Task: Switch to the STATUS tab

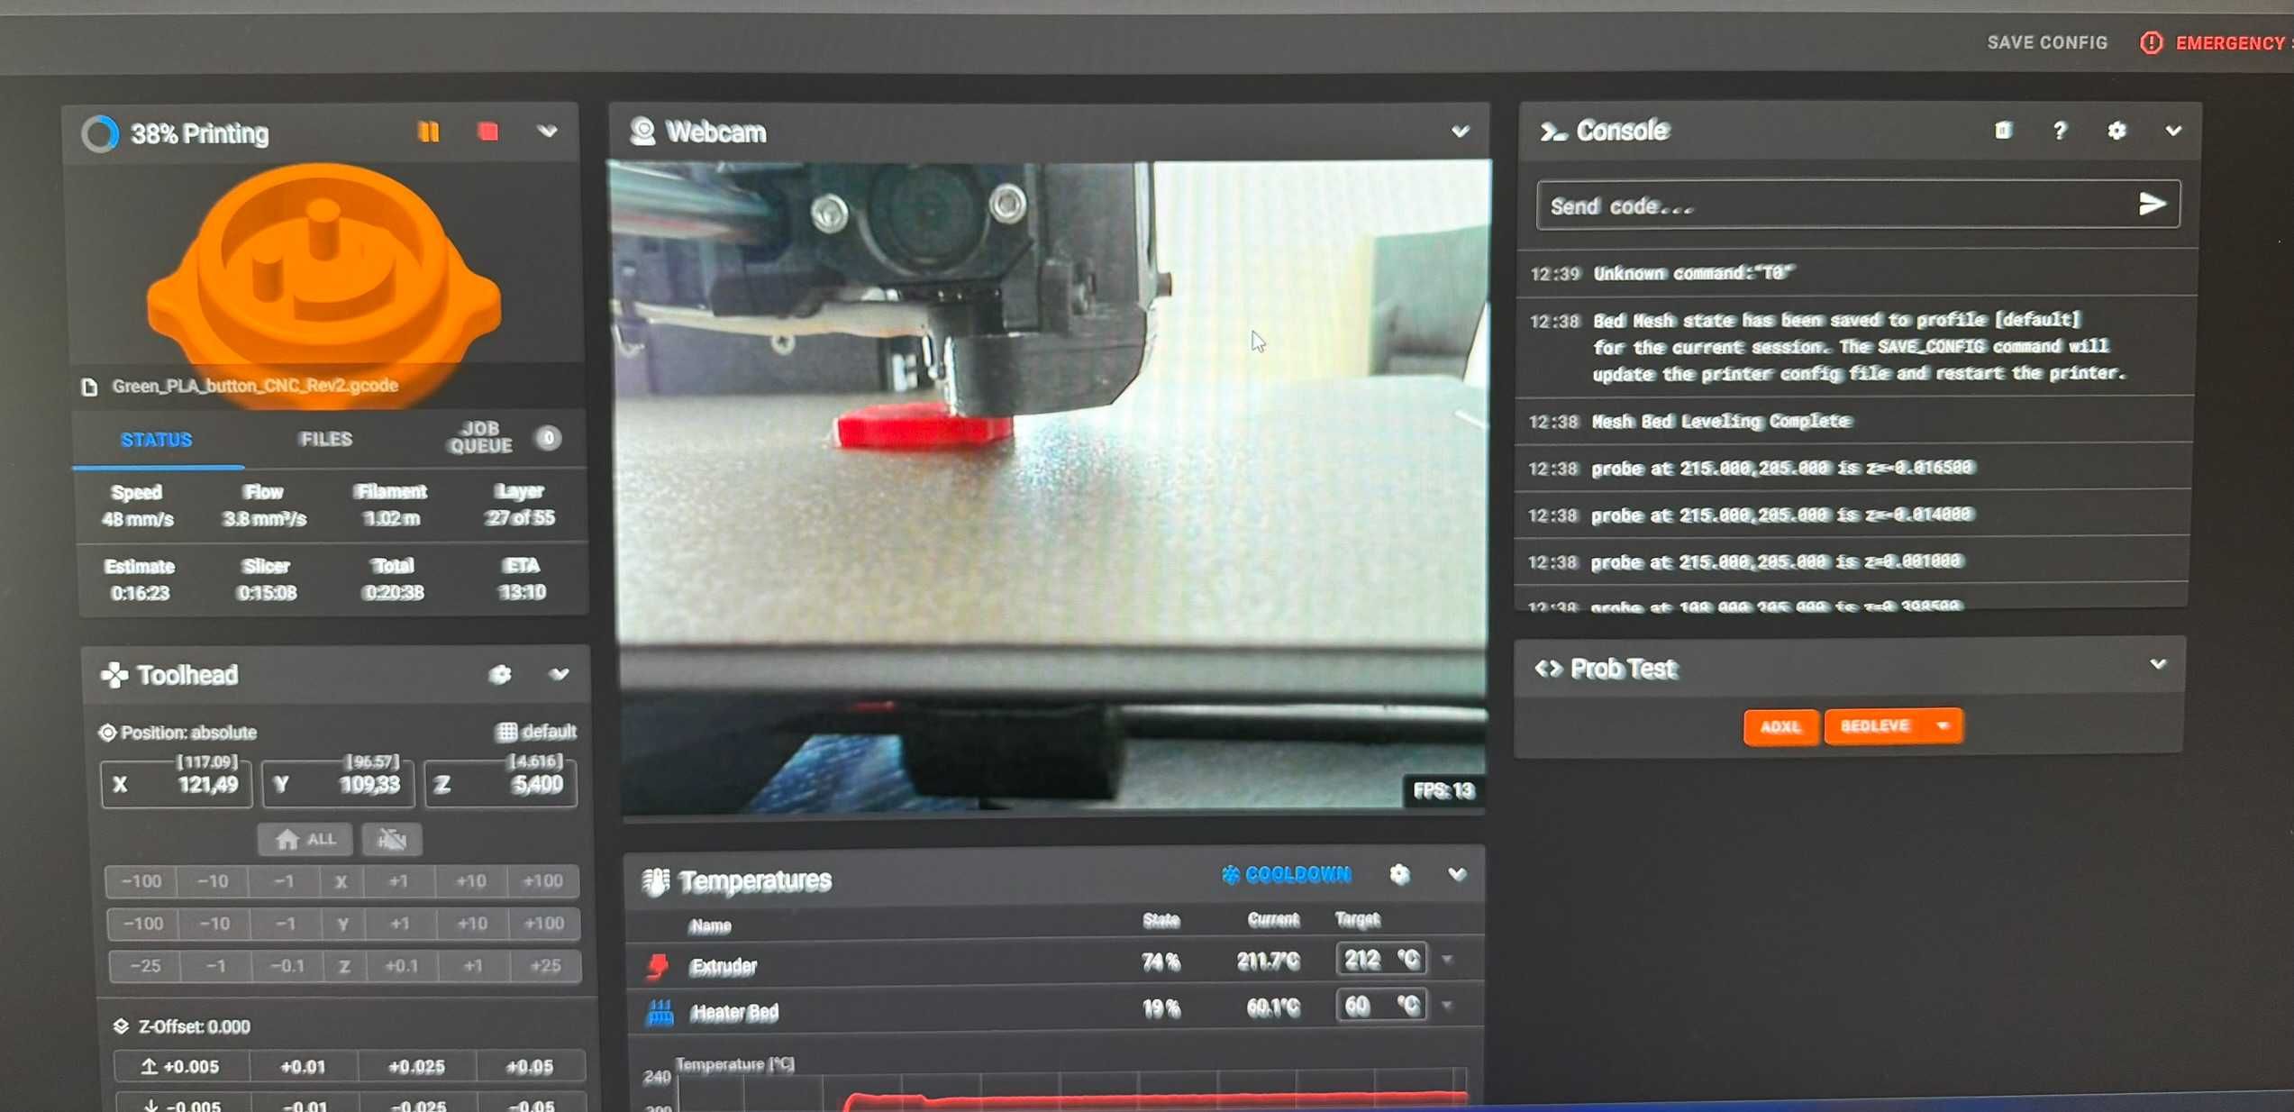Action: click(157, 440)
